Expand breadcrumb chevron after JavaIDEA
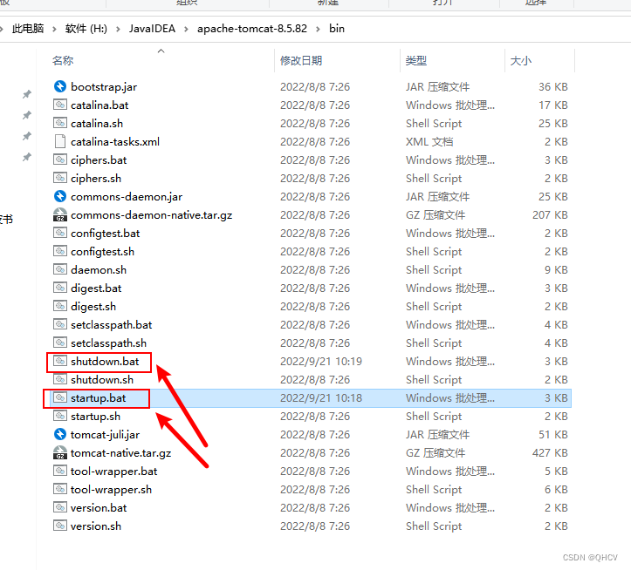 [186, 29]
